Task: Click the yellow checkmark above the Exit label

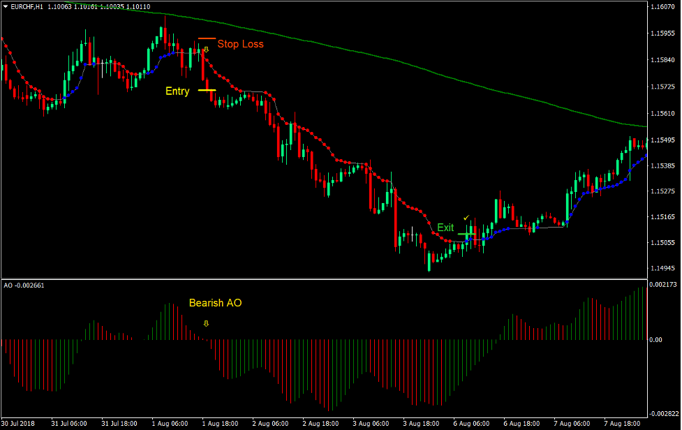Action: (466, 218)
